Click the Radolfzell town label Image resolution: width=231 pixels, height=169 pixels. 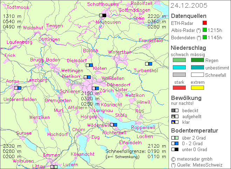(x=142, y=4)
